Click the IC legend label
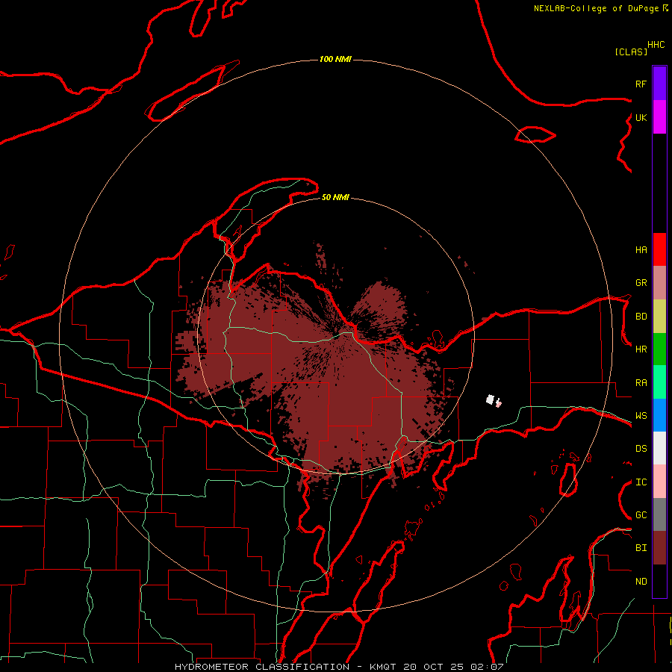The width and height of the screenshot is (672, 672). click(x=641, y=482)
